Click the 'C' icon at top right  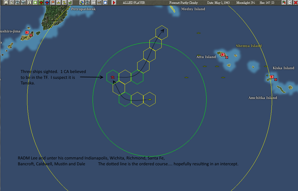pos(290,2)
